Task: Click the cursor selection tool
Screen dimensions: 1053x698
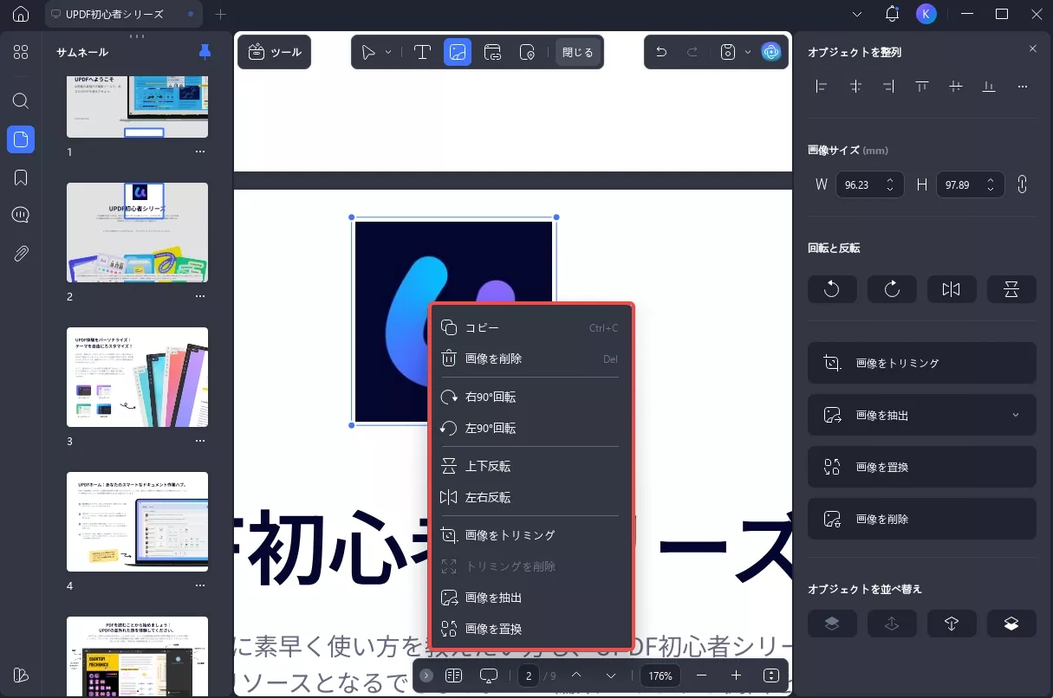Action: pyautogui.click(x=368, y=52)
